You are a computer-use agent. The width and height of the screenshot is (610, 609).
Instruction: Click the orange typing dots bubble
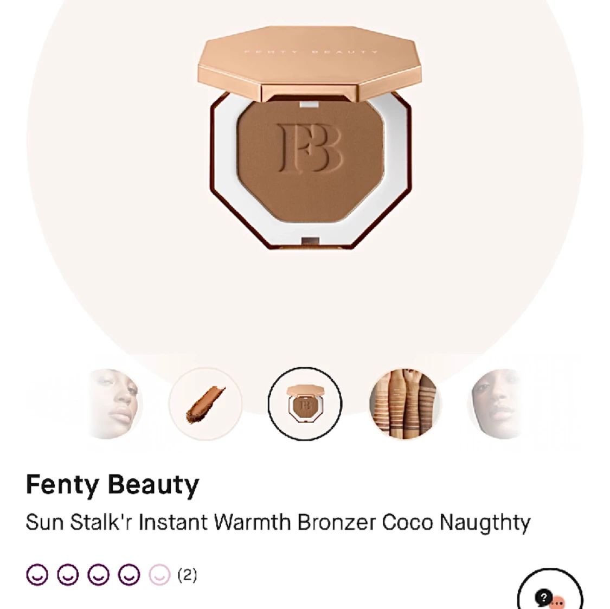point(558,602)
